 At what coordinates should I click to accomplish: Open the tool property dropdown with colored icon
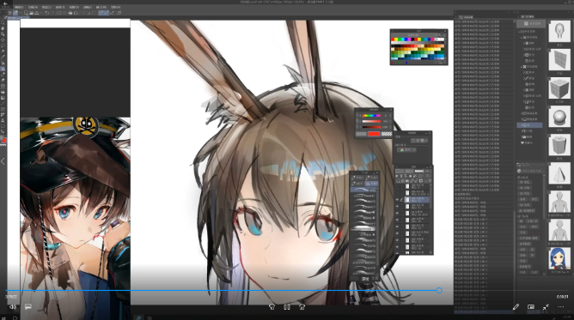coord(406,150)
